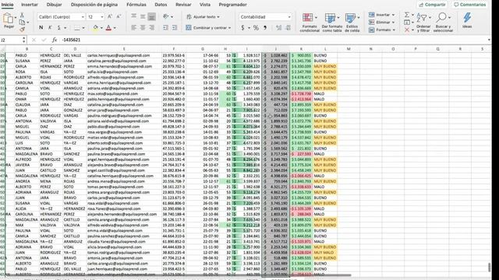Decrease font size with smaller A icon
Screen dimensions: 499x280
pos(119,17)
